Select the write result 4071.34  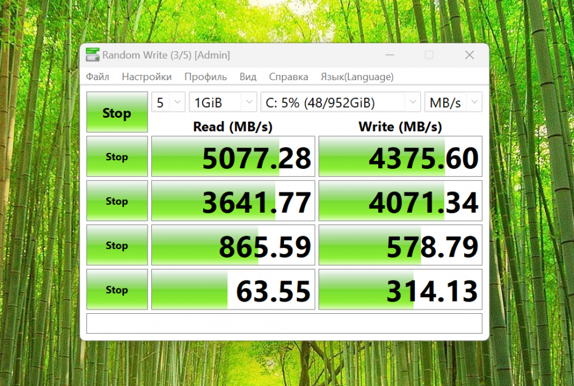[x=401, y=201]
